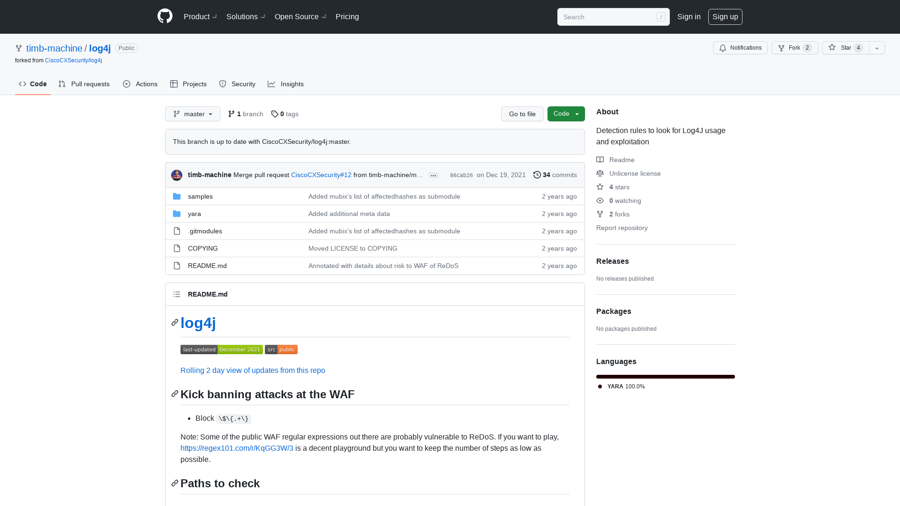
Task: Open commit history clock icon
Action: (x=537, y=175)
